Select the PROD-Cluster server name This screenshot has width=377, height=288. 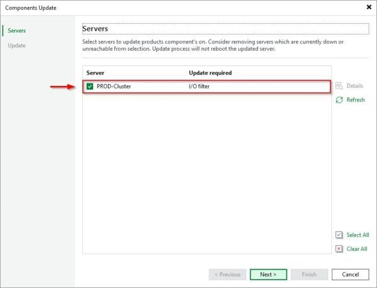[114, 87]
